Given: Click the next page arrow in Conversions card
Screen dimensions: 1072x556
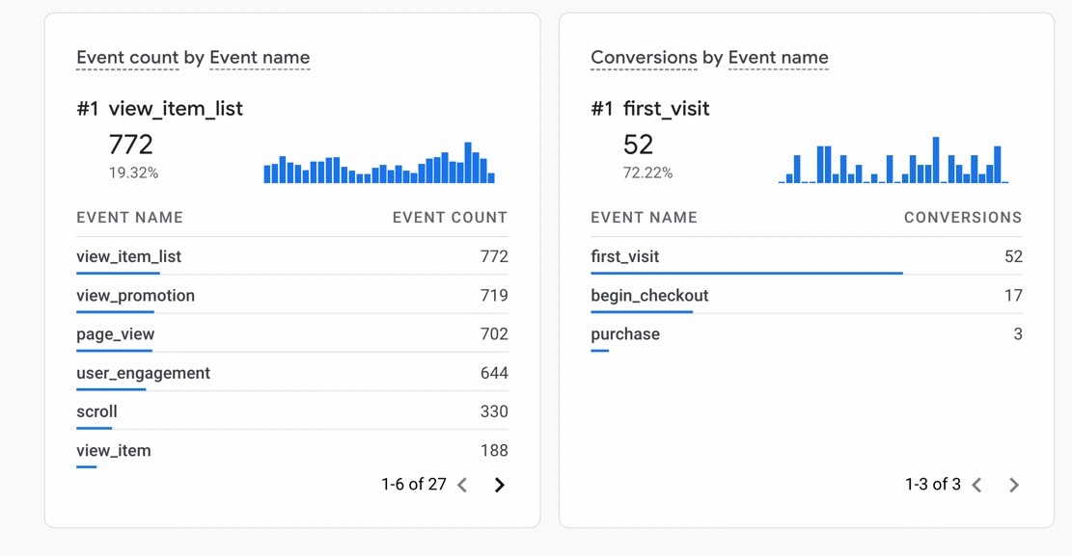Looking at the screenshot, I should 1014,485.
